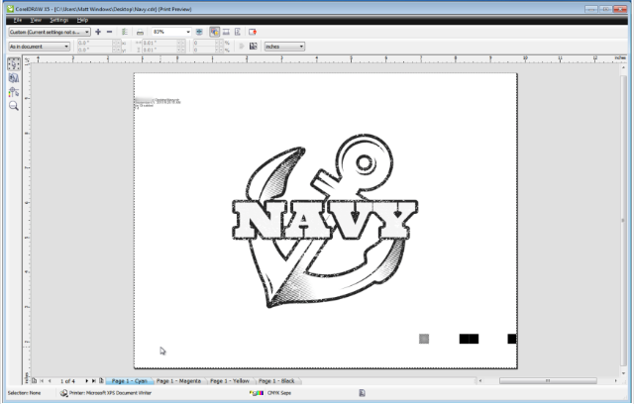Open the print style dropdown showing Custom
Image resolution: width=635 pixels, height=404 pixels.
coord(50,32)
